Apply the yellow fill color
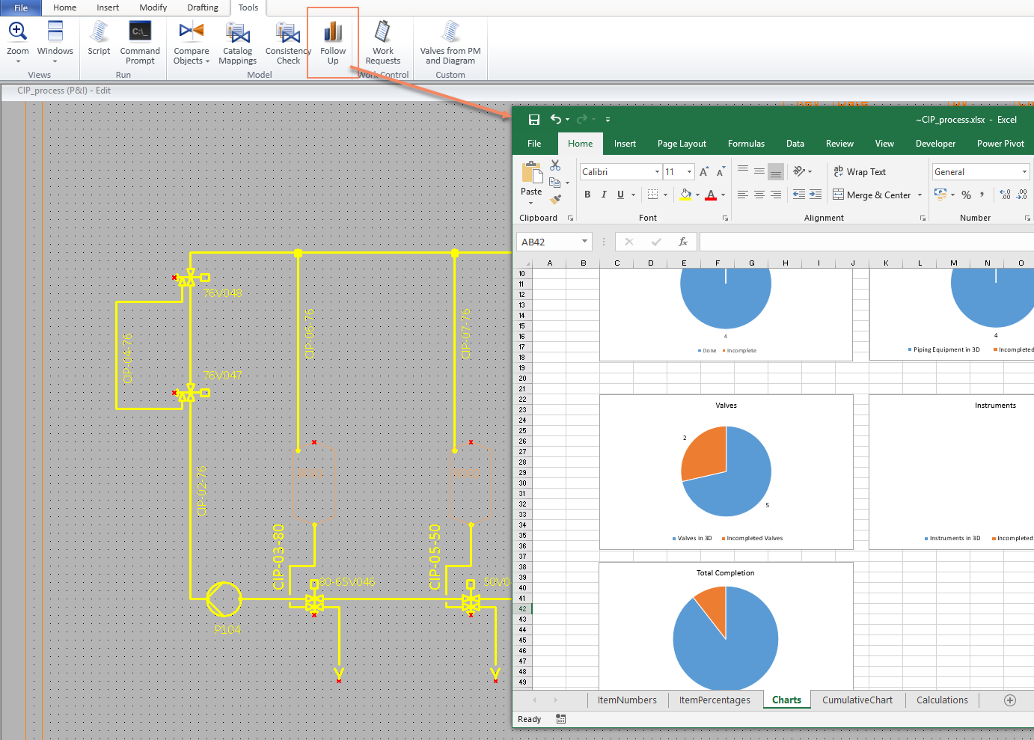This screenshot has width=1034, height=740. pos(685,195)
